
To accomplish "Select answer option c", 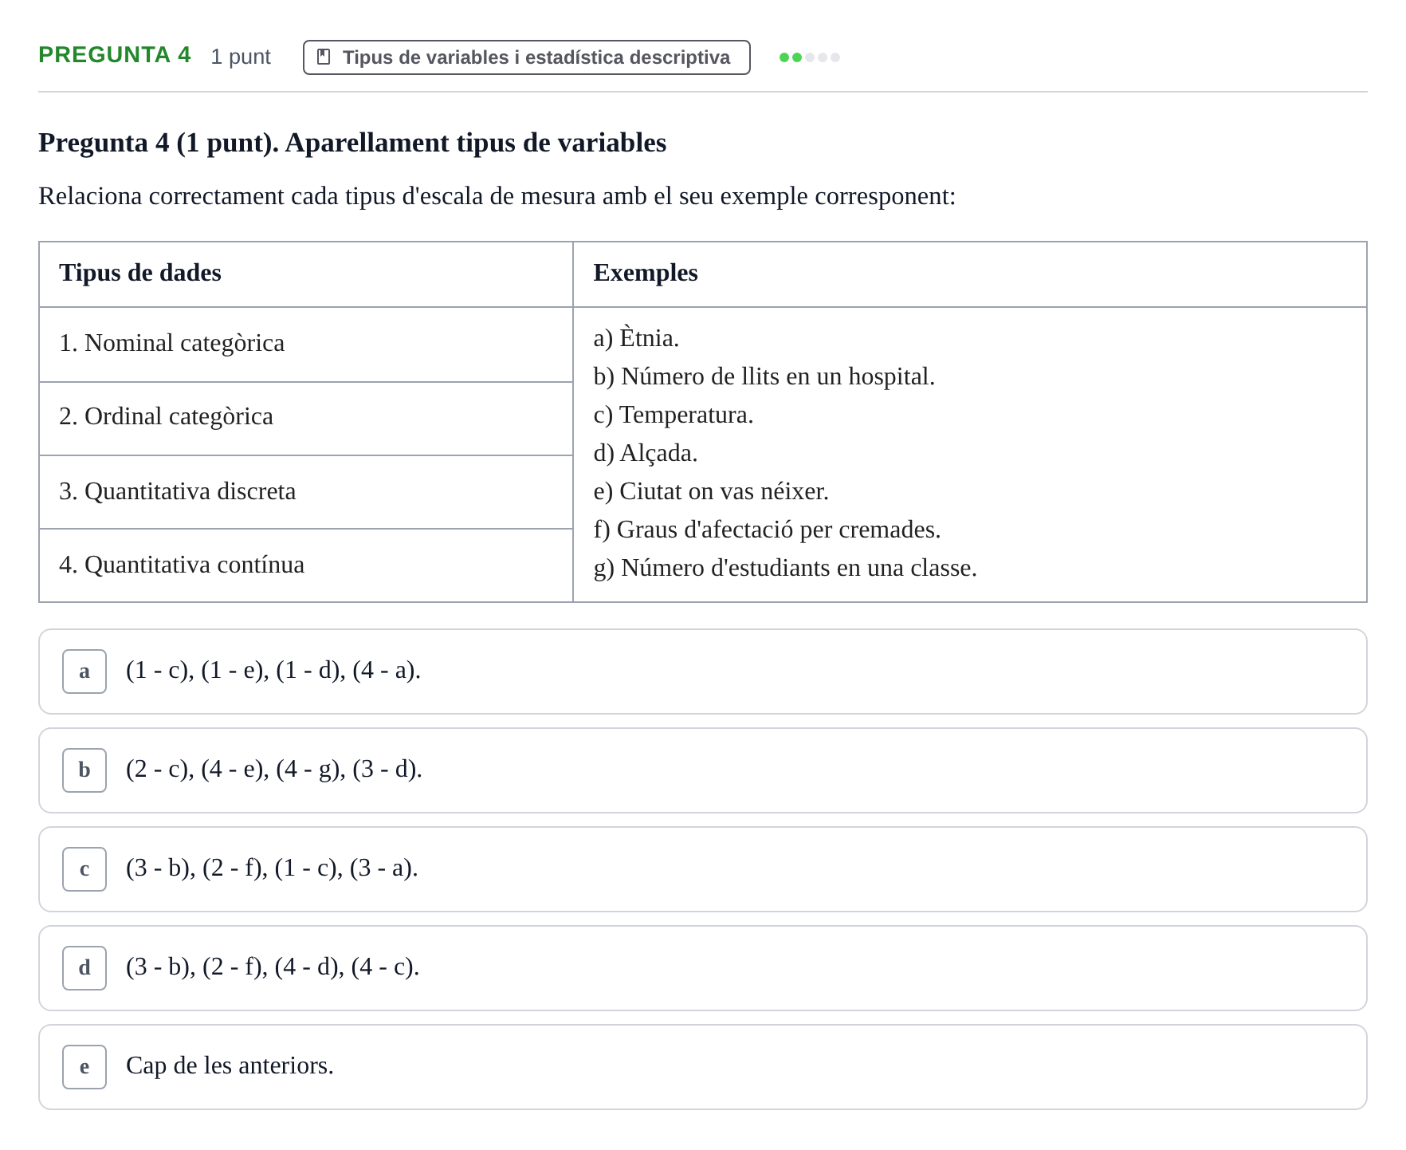I will 702,868.
